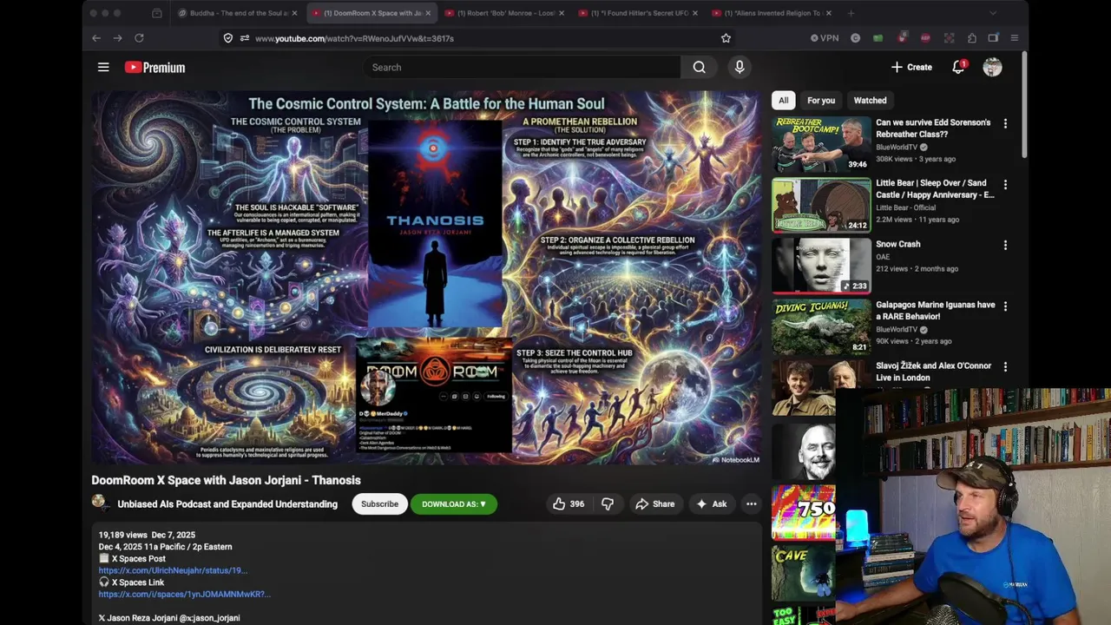Select the All filter chip

coord(783,101)
